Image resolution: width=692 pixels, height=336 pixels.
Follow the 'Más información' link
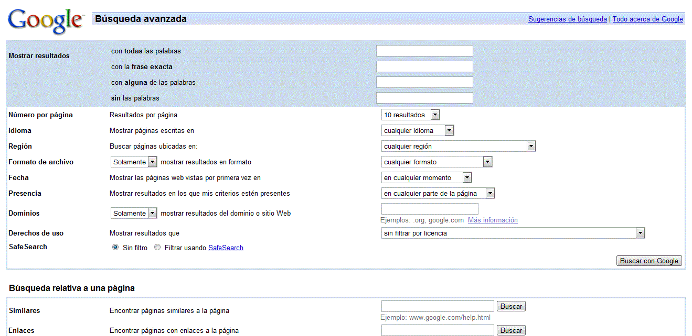[493, 220]
